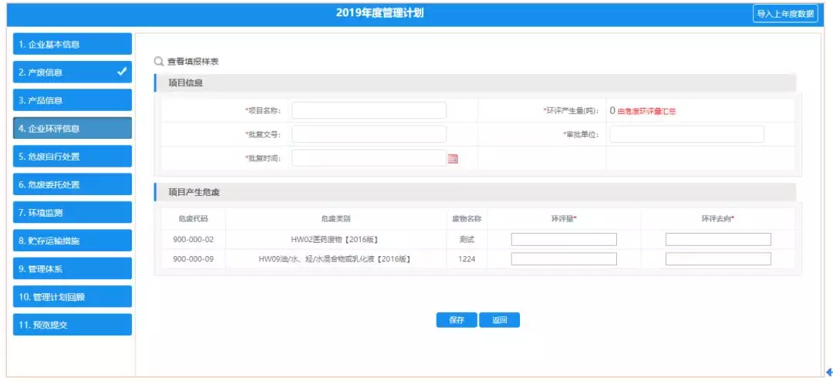Screen dimensions: 833x381
Task: Open 5. 危废自行处置 section
Action: click(x=73, y=157)
